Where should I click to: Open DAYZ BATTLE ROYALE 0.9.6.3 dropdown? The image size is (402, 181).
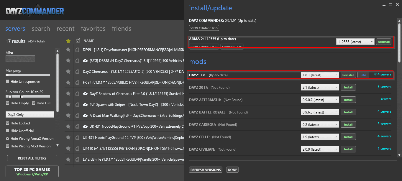(320, 112)
